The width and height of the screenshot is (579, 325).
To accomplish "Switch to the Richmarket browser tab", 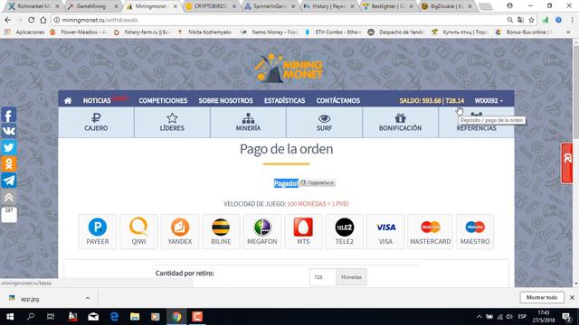I will click(x=33, y=6).
